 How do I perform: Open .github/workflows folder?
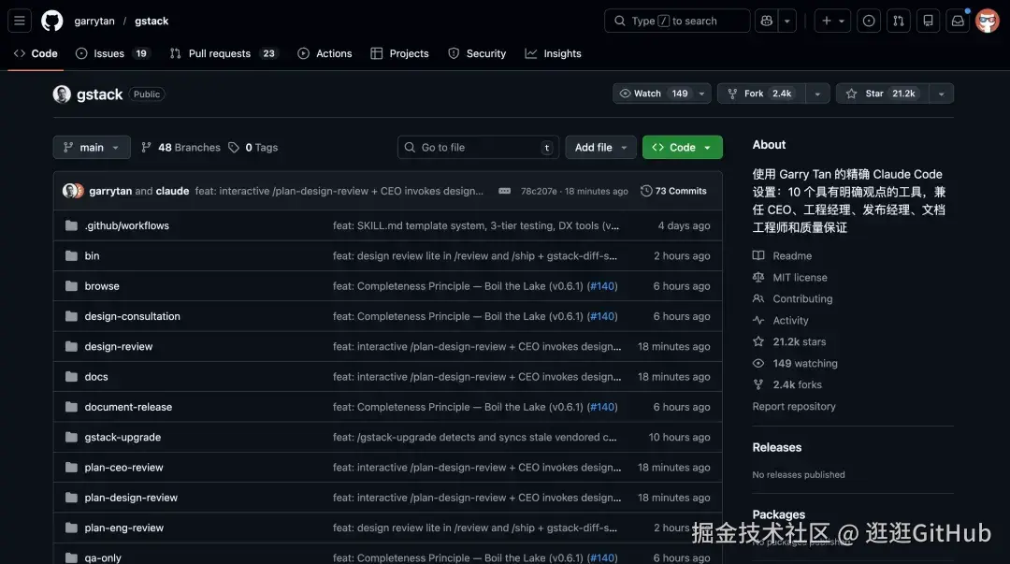coord(127,225)
